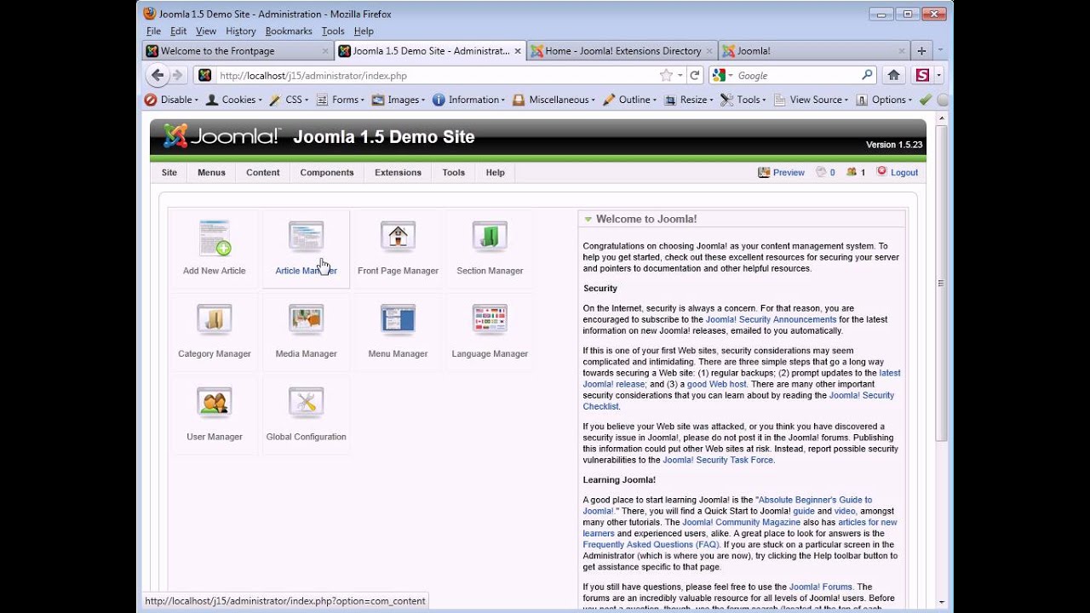Open the Content menu in Joomla

point(263,172)
